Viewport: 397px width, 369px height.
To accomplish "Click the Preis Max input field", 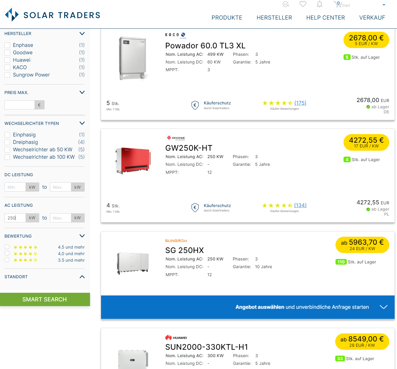I will tap(20, 105).
